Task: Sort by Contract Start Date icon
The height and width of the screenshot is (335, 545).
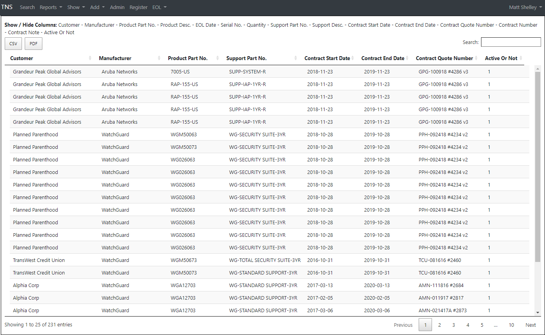Action: [x=352, y=58]
